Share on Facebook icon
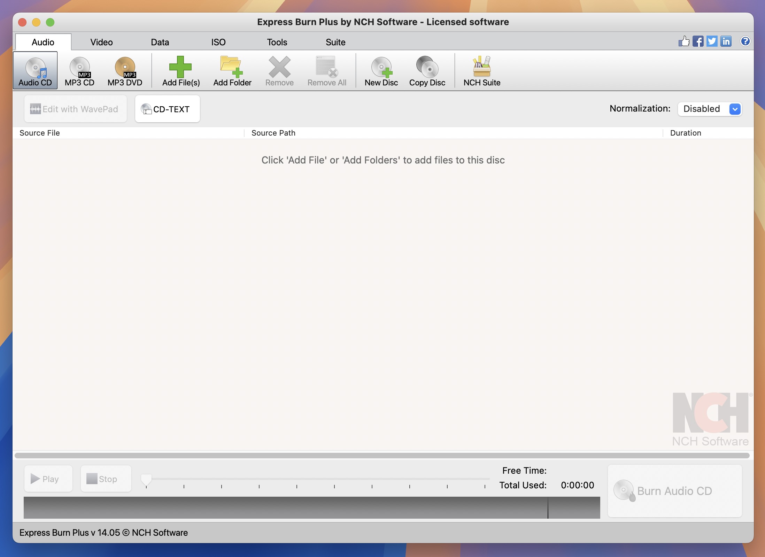The height and width of the screenshot is (557, 765). 698,41
